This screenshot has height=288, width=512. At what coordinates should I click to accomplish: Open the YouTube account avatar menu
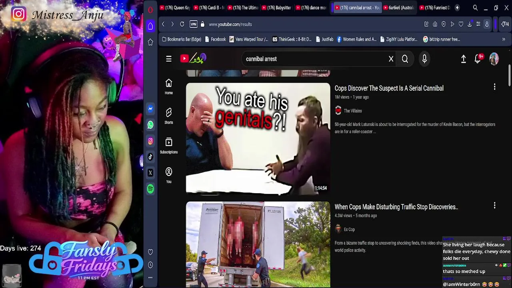[x=494, y=59]
